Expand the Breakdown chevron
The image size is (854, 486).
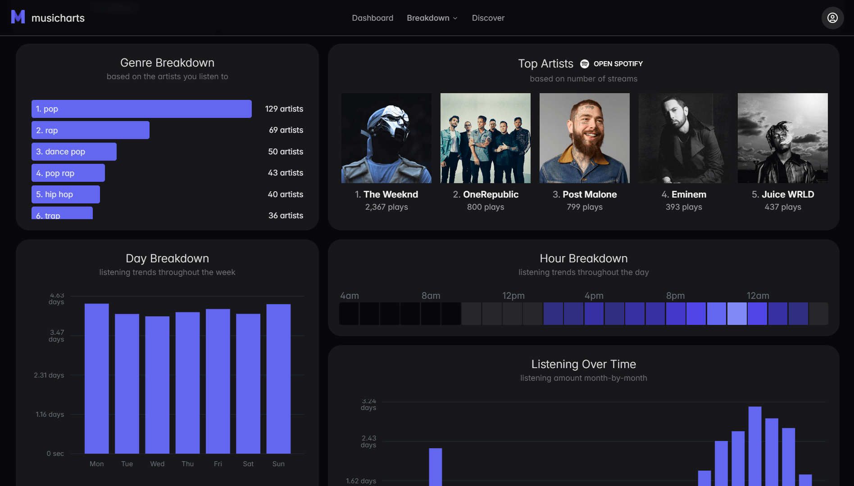click(455, 18)
